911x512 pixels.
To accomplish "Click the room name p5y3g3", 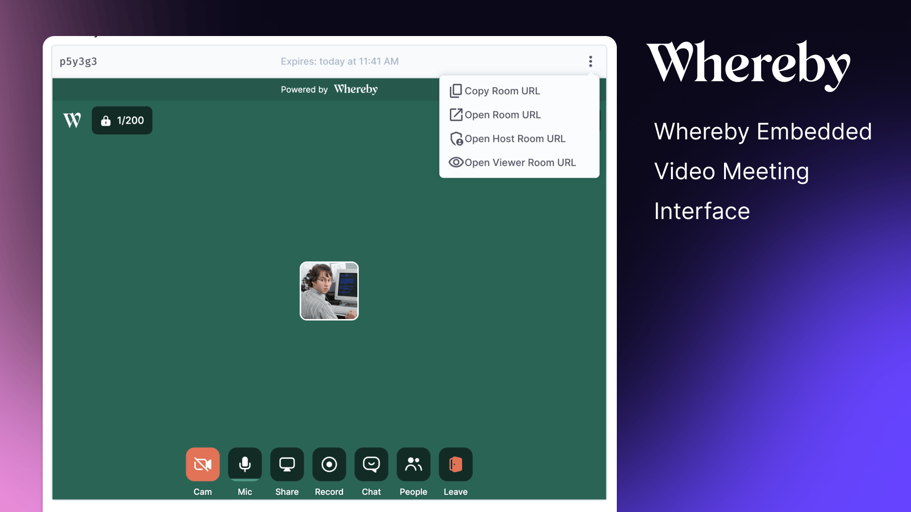I will point(78,61).
